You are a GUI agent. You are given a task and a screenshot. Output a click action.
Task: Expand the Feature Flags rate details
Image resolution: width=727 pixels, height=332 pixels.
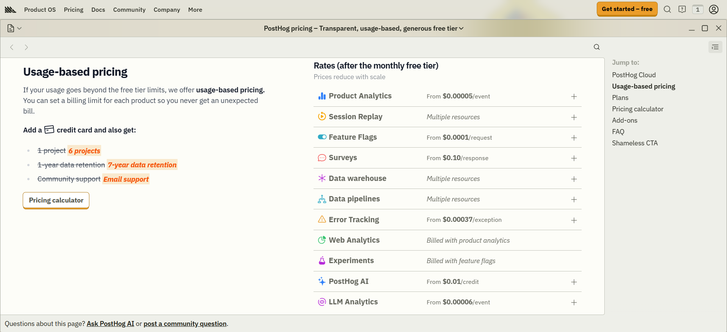click(x=574, y=138)
